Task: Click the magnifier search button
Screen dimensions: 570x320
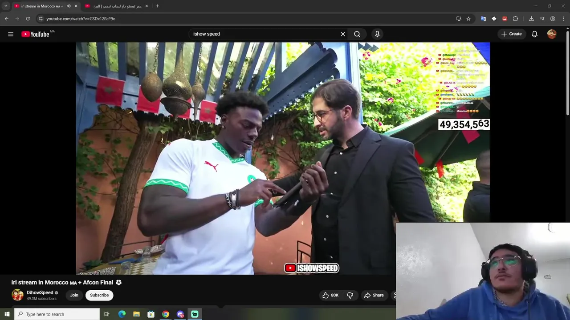Action: pos(357,34)
